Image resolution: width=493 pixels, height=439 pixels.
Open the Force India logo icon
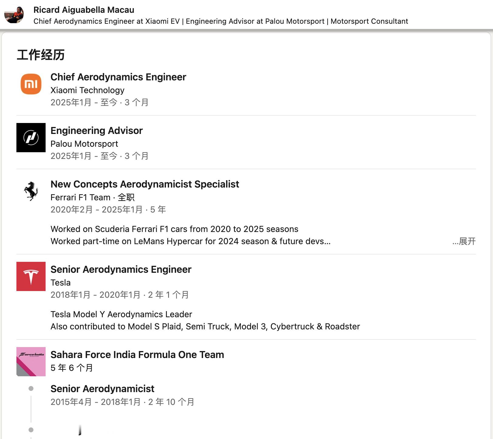31,362
